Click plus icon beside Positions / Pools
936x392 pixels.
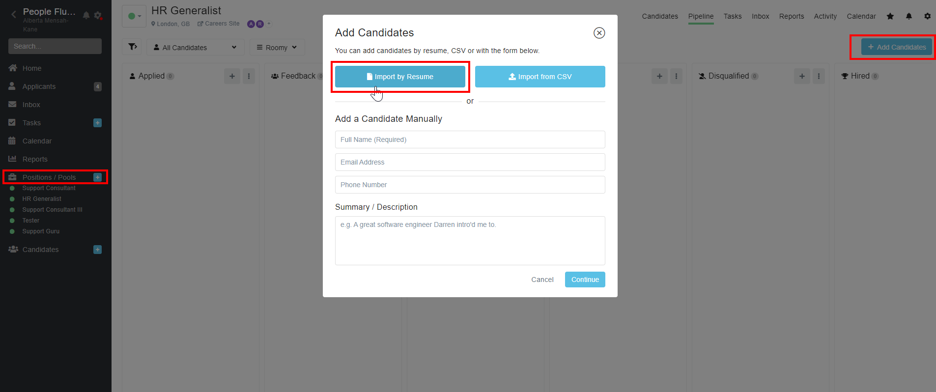point(98,177)
